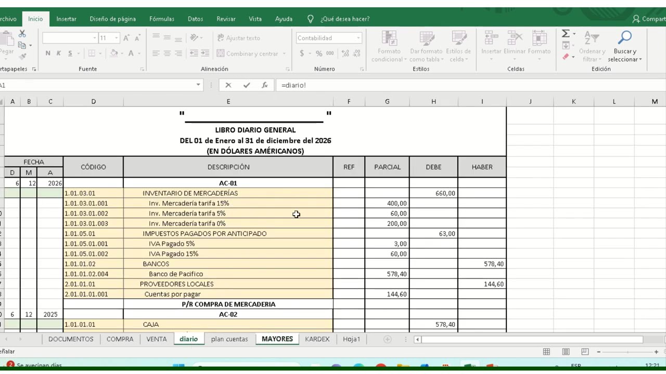
Task: Enable Ajustar texto wrap
Action: (x=238, y=38)
